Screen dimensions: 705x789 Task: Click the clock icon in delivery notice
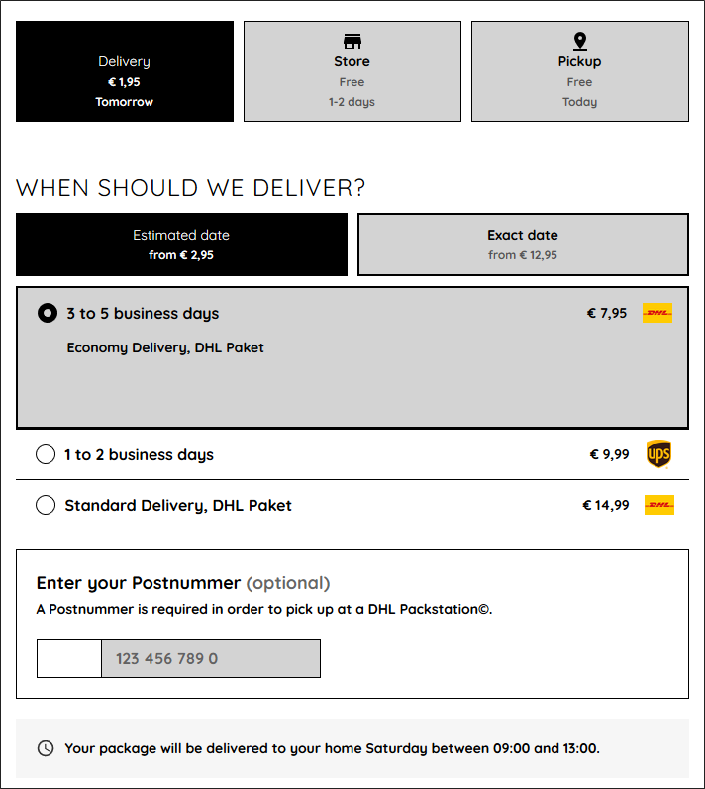pyautogui.click(x=46, y=748)
